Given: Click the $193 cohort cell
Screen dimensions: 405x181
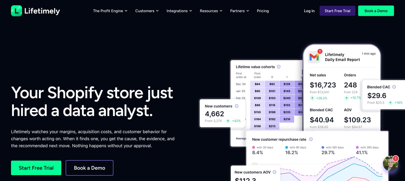Looking at the screenshot, I should (x=272, y=98).
